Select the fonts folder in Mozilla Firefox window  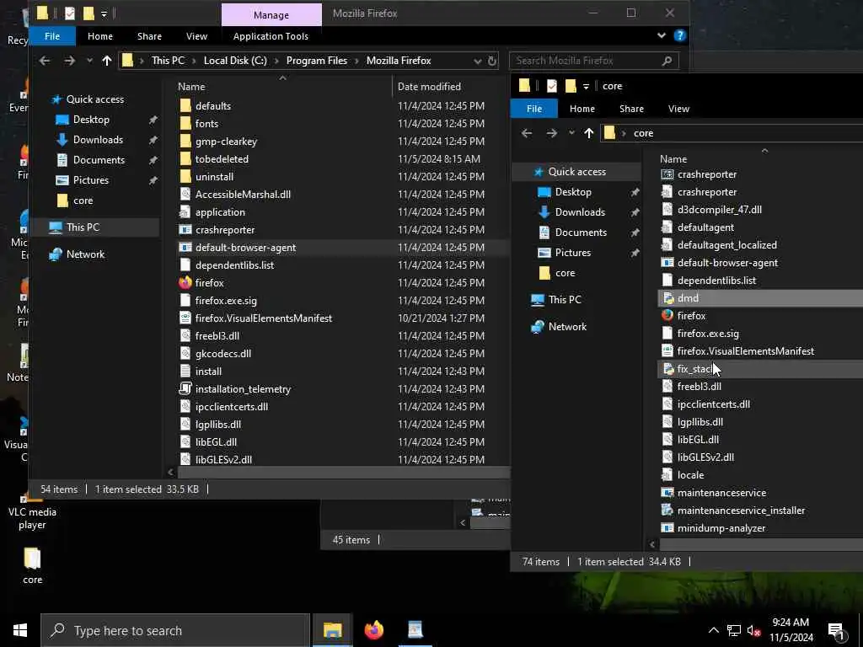coord(206,124)
